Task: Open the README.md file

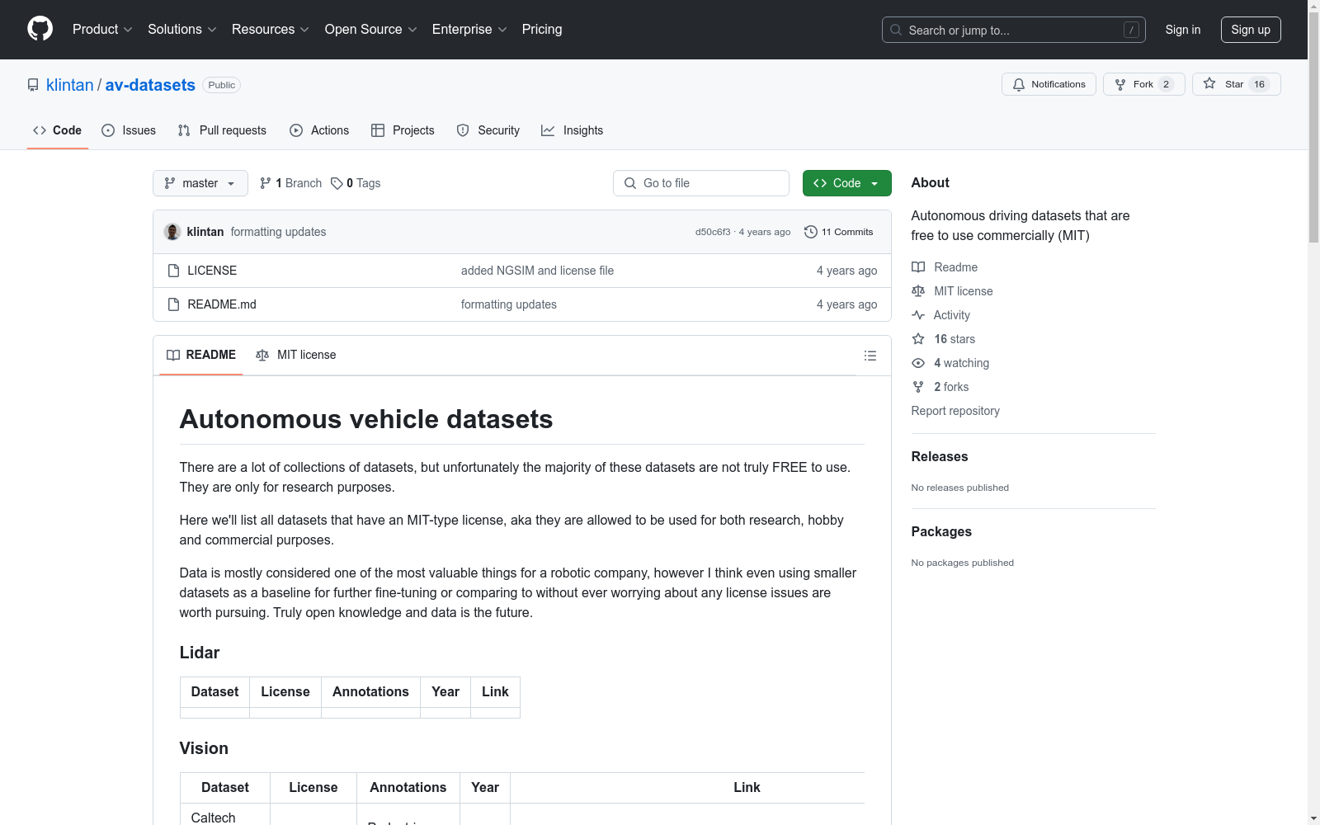Action: tap(222, 304)
